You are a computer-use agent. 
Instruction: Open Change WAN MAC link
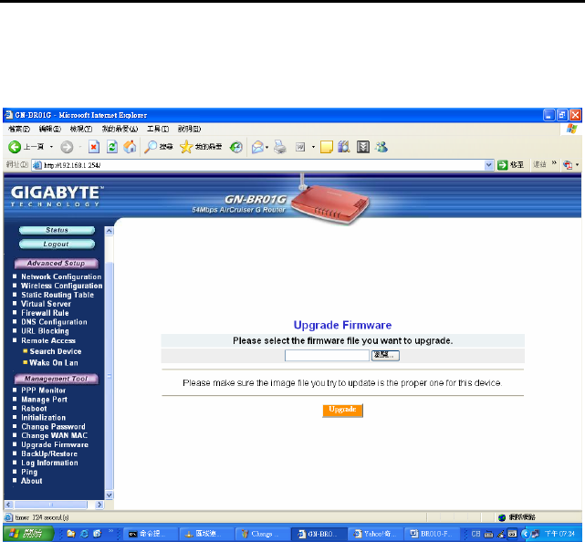(54, 435)
